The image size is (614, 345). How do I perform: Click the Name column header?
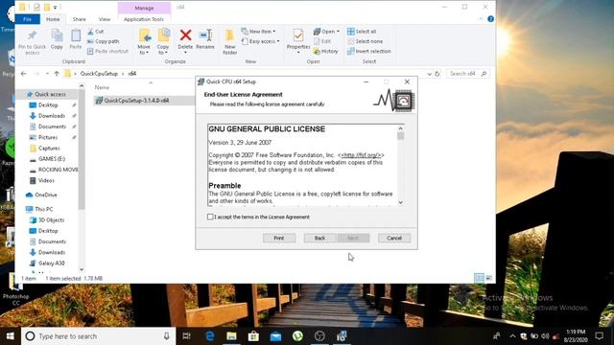click(x=102, y=87)
